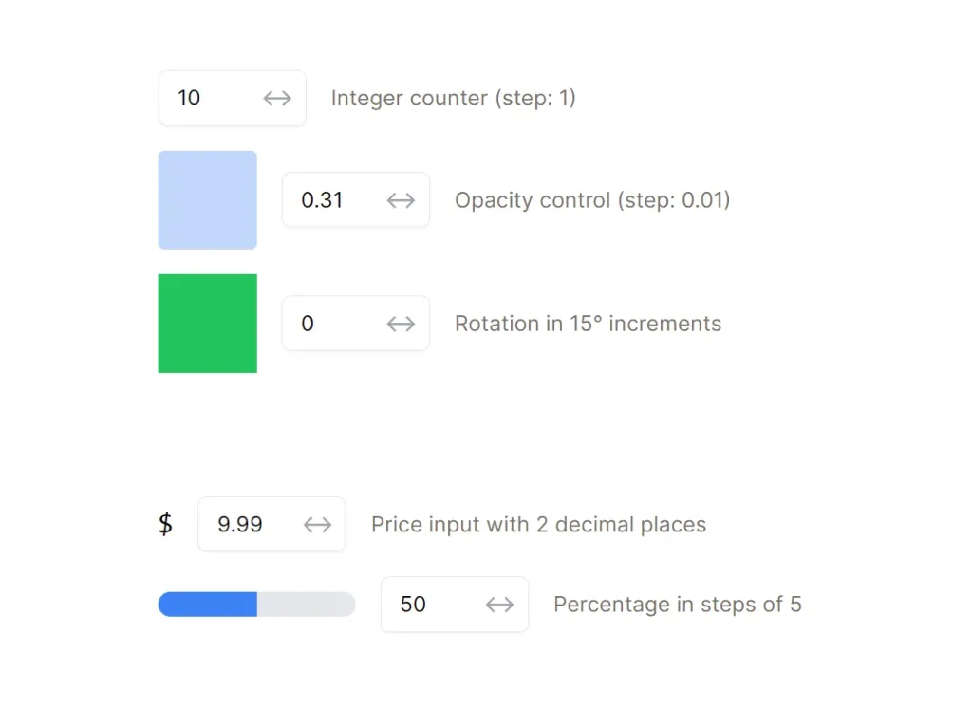Click the stepper arrows for opacity control
Screen dimensions: 972x708
(400, 200)
